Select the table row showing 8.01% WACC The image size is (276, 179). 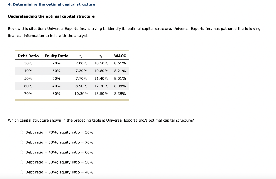[x=71, y=78]
